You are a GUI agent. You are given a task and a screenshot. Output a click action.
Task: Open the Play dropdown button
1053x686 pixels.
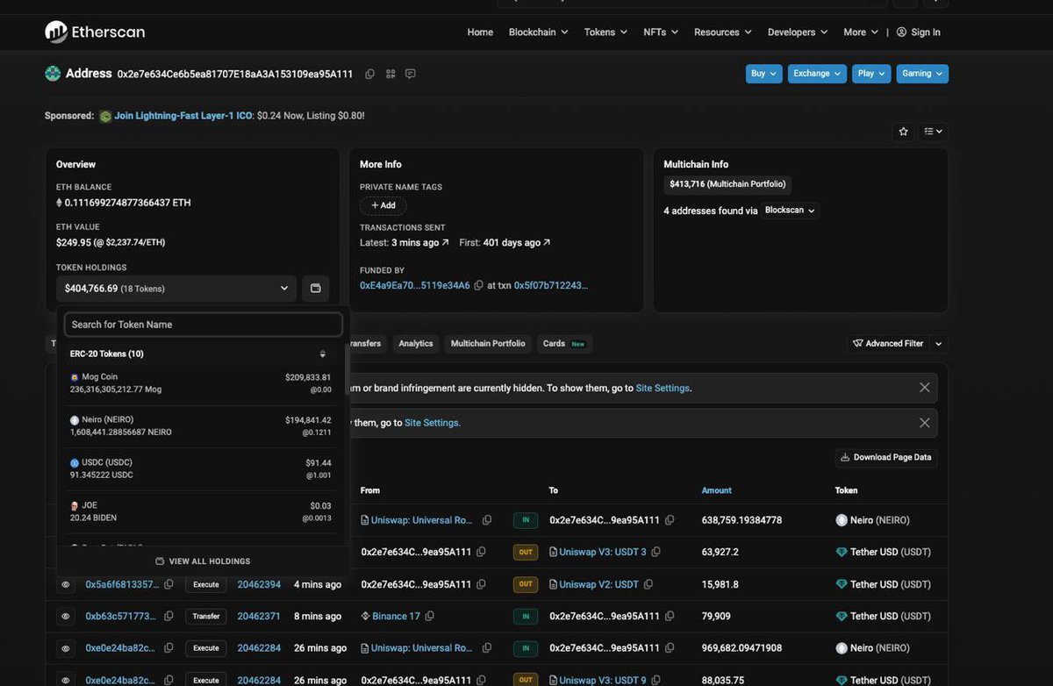[871, 74]
